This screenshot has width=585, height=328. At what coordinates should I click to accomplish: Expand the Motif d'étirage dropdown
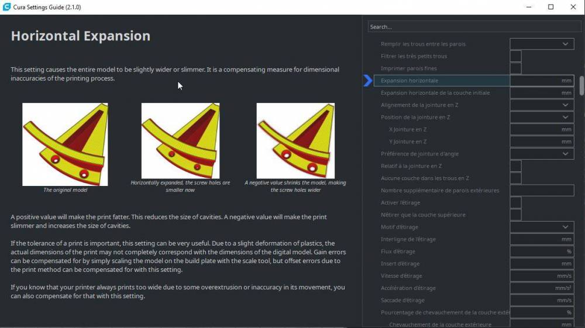tap(542, 227)
